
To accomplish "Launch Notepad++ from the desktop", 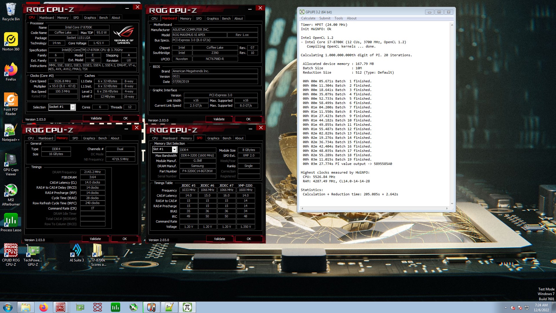I will tap(11, 132).
